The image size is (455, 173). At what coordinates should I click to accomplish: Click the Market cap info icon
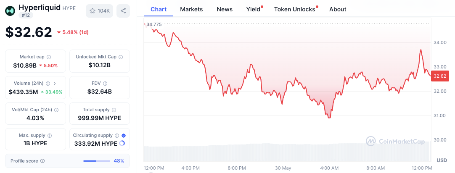[49, 57]
